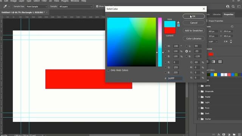The width and height of the screenshot is (242, 136).
Task: Enable Only Web Colors checkbox
Action: coord(109,70)
